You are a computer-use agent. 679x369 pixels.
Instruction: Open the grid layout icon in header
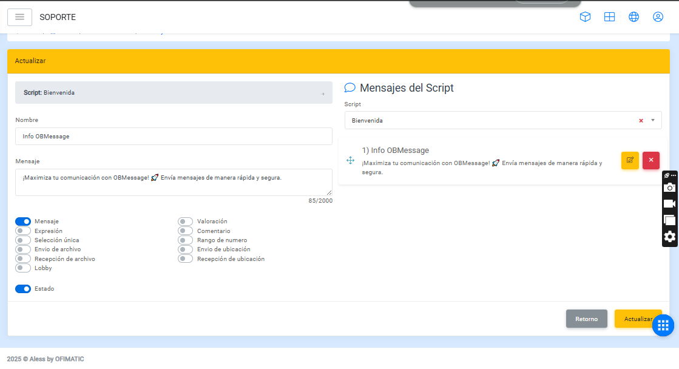click(x=609, y=17)
